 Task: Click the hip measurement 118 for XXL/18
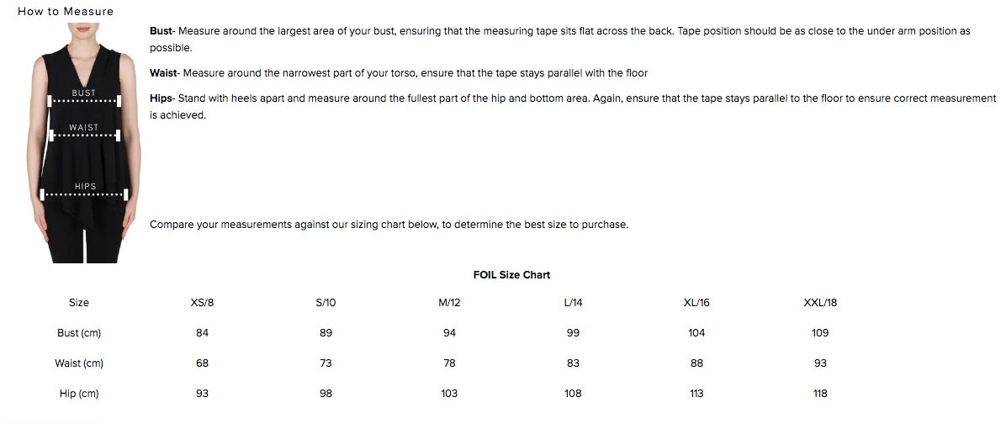pyautogui.click(x=820, y=394)
